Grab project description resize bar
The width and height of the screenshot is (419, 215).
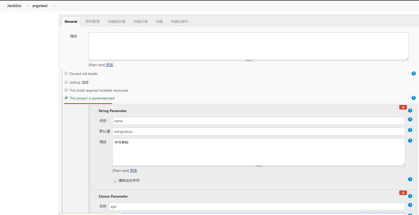[x=248, y=60]
